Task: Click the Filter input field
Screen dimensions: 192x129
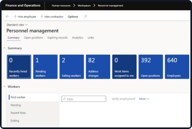Action: pyautogui.click(x=84, y=99)
